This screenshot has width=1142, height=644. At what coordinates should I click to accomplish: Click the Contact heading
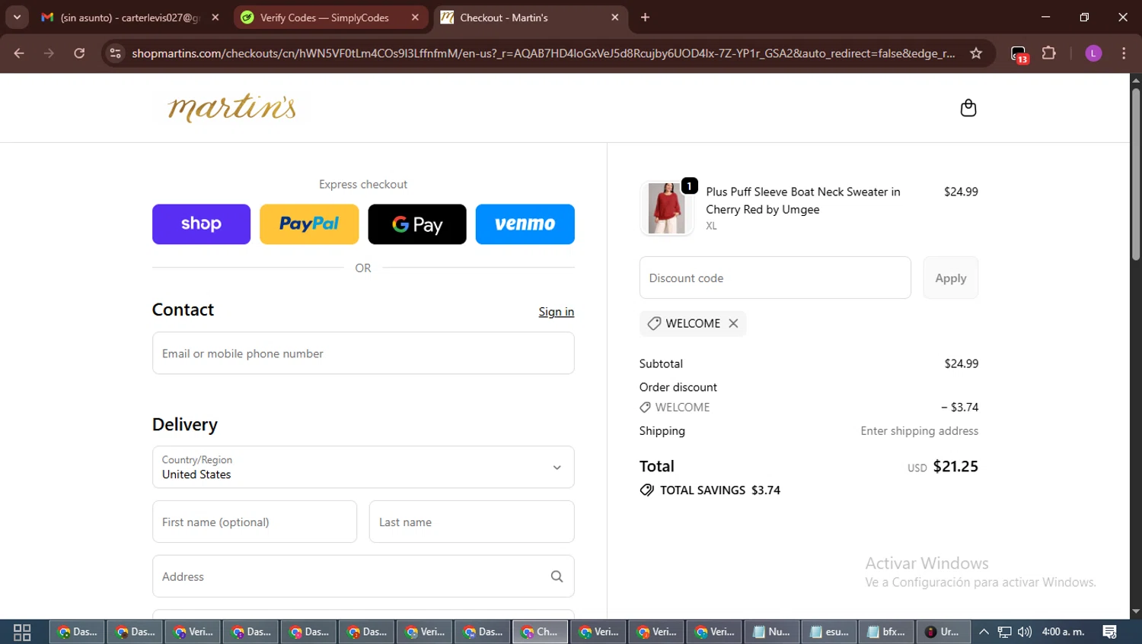tap(183, 310)
